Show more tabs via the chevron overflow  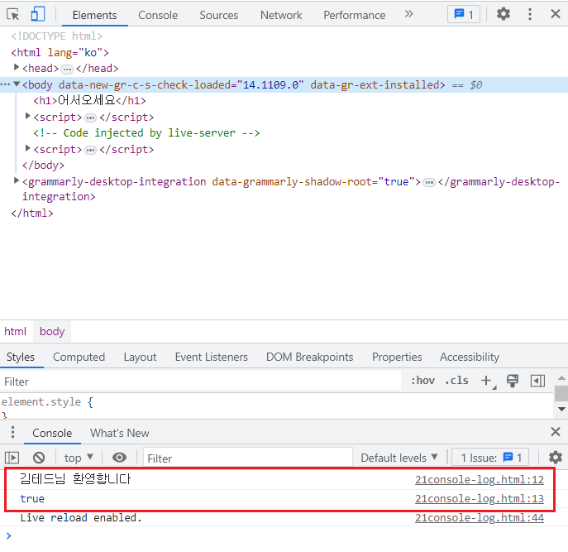tap(408, 14)
